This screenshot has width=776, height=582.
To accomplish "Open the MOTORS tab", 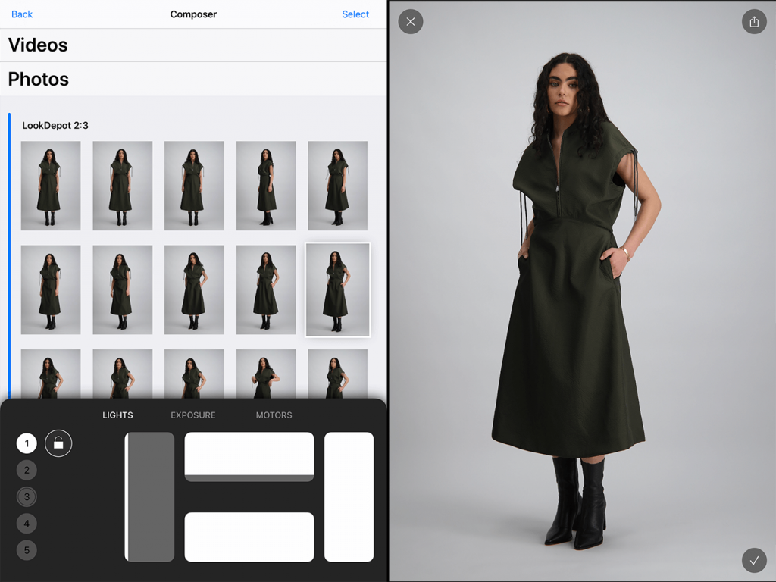I will [x=274, y=415].
